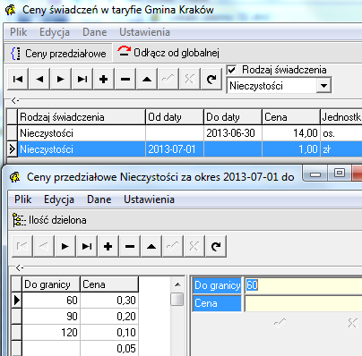Refresh data in Ceny przedziałowe window

click(216, 246)
